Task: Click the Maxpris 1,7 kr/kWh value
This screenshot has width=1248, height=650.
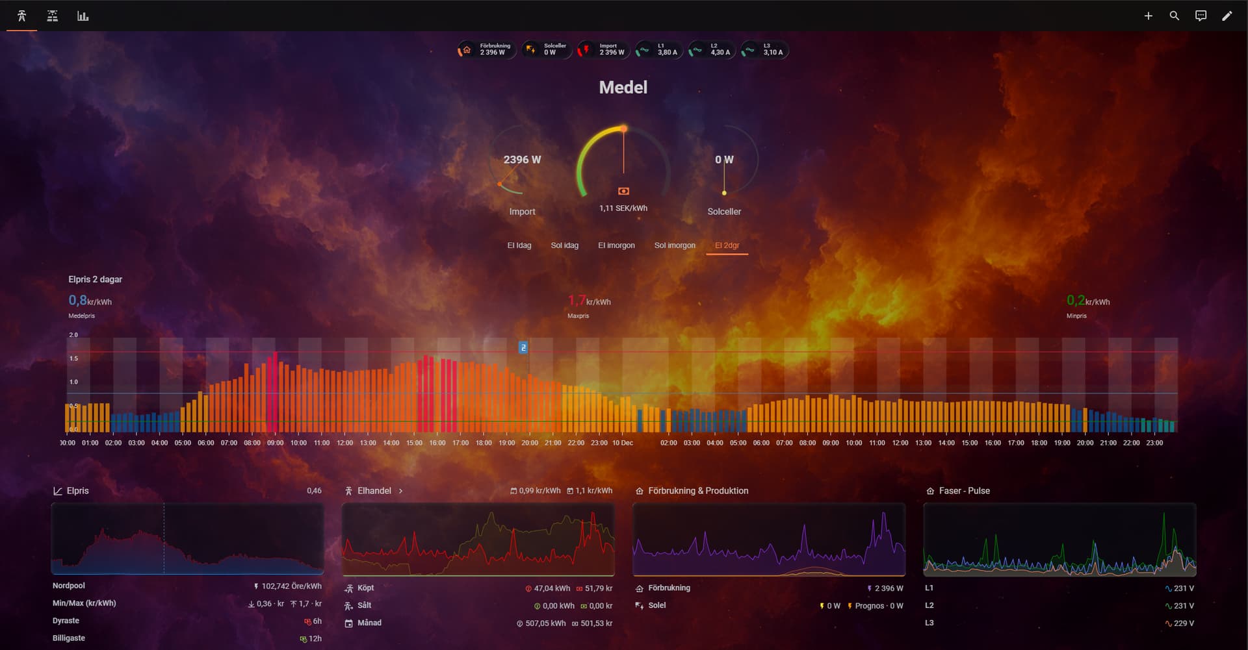Action: tap(589, 301)
